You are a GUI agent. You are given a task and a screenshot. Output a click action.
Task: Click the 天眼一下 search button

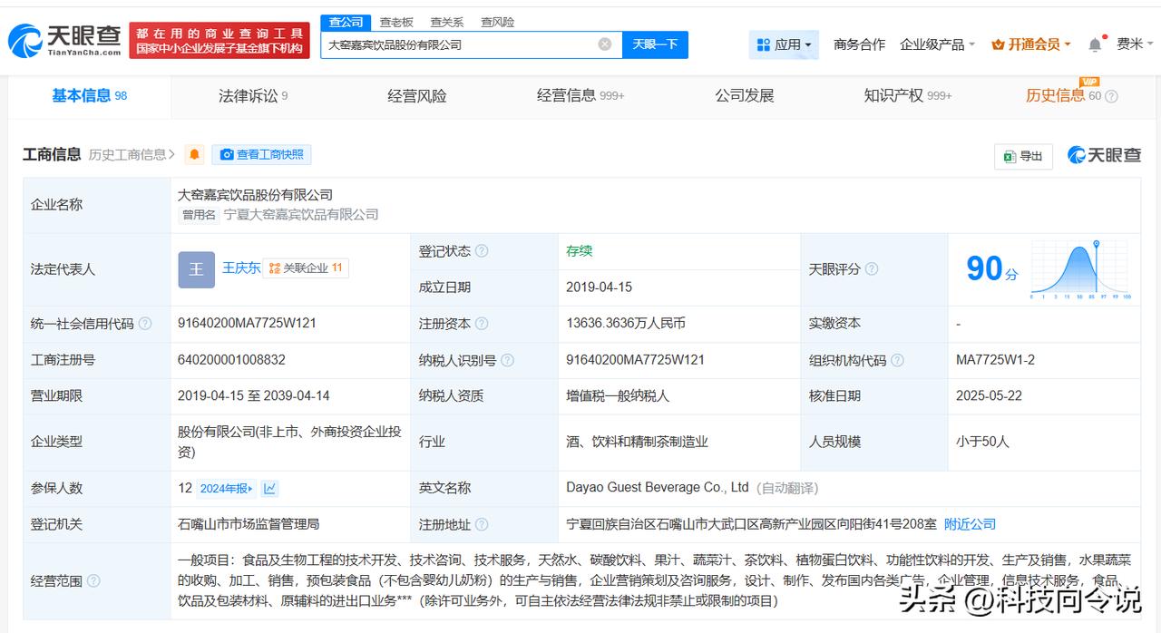(x=655, y=44)
